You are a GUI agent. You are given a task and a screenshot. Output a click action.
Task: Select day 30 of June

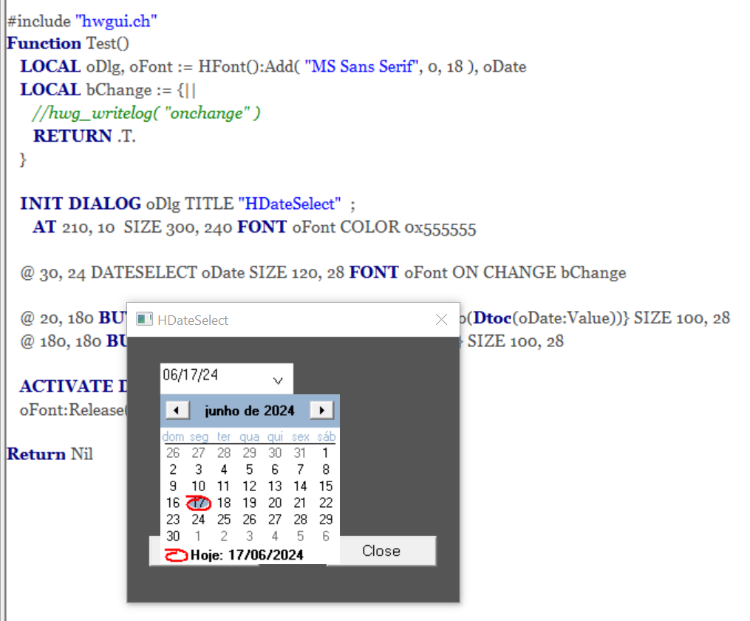coord(173,536)
